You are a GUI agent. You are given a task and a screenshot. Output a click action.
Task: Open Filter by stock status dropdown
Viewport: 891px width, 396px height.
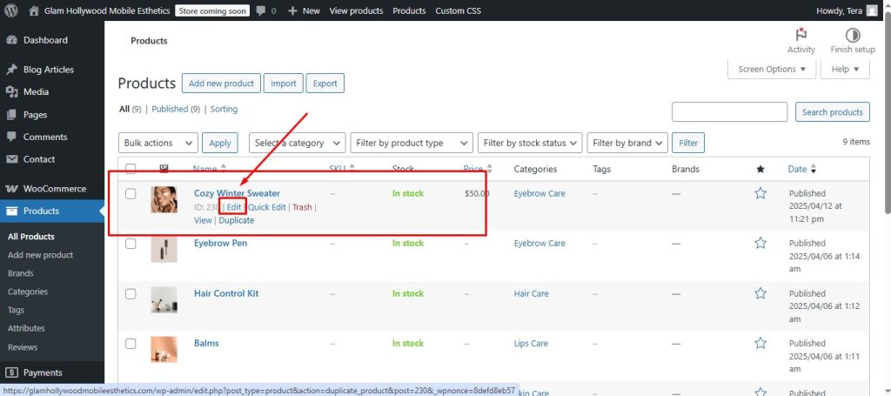click(530, 144)
